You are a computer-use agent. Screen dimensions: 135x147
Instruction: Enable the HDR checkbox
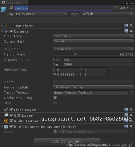(55, 103)
